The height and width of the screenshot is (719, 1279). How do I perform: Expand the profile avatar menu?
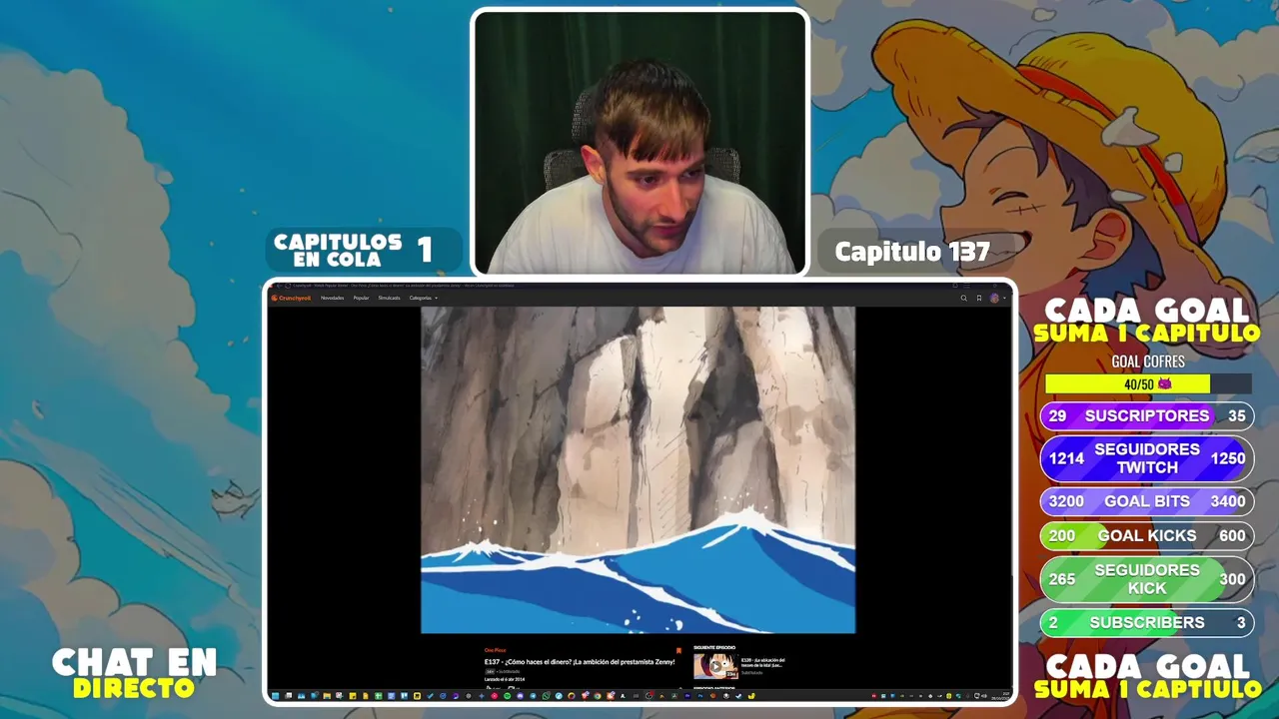coord(996,298)
